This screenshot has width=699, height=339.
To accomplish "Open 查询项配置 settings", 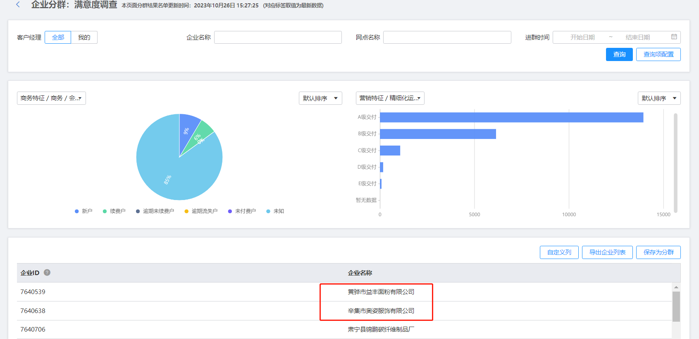I will (x=658, y=54).
